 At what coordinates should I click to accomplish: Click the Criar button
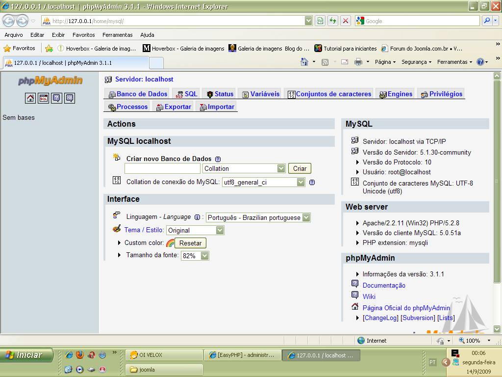tap(300, 169)
